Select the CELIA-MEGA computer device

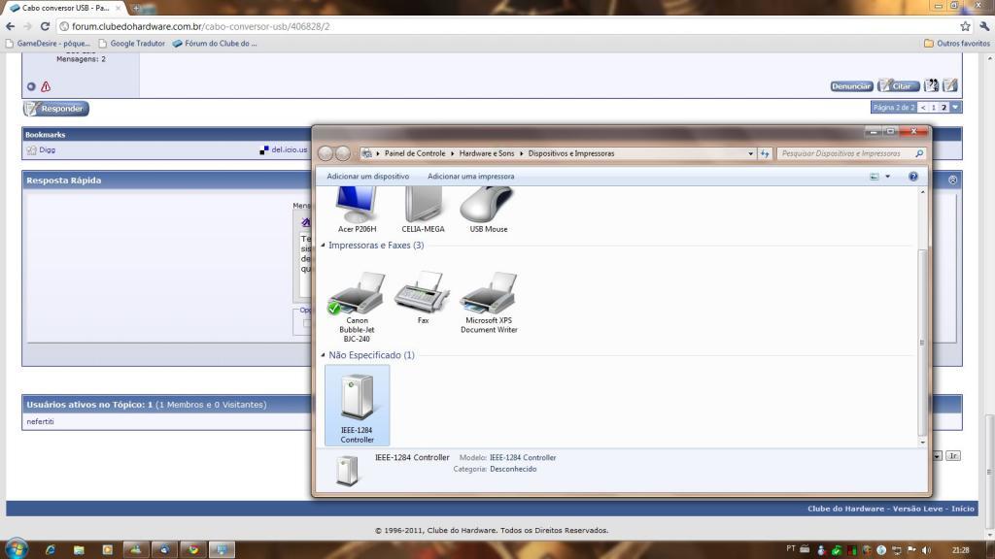423,211
